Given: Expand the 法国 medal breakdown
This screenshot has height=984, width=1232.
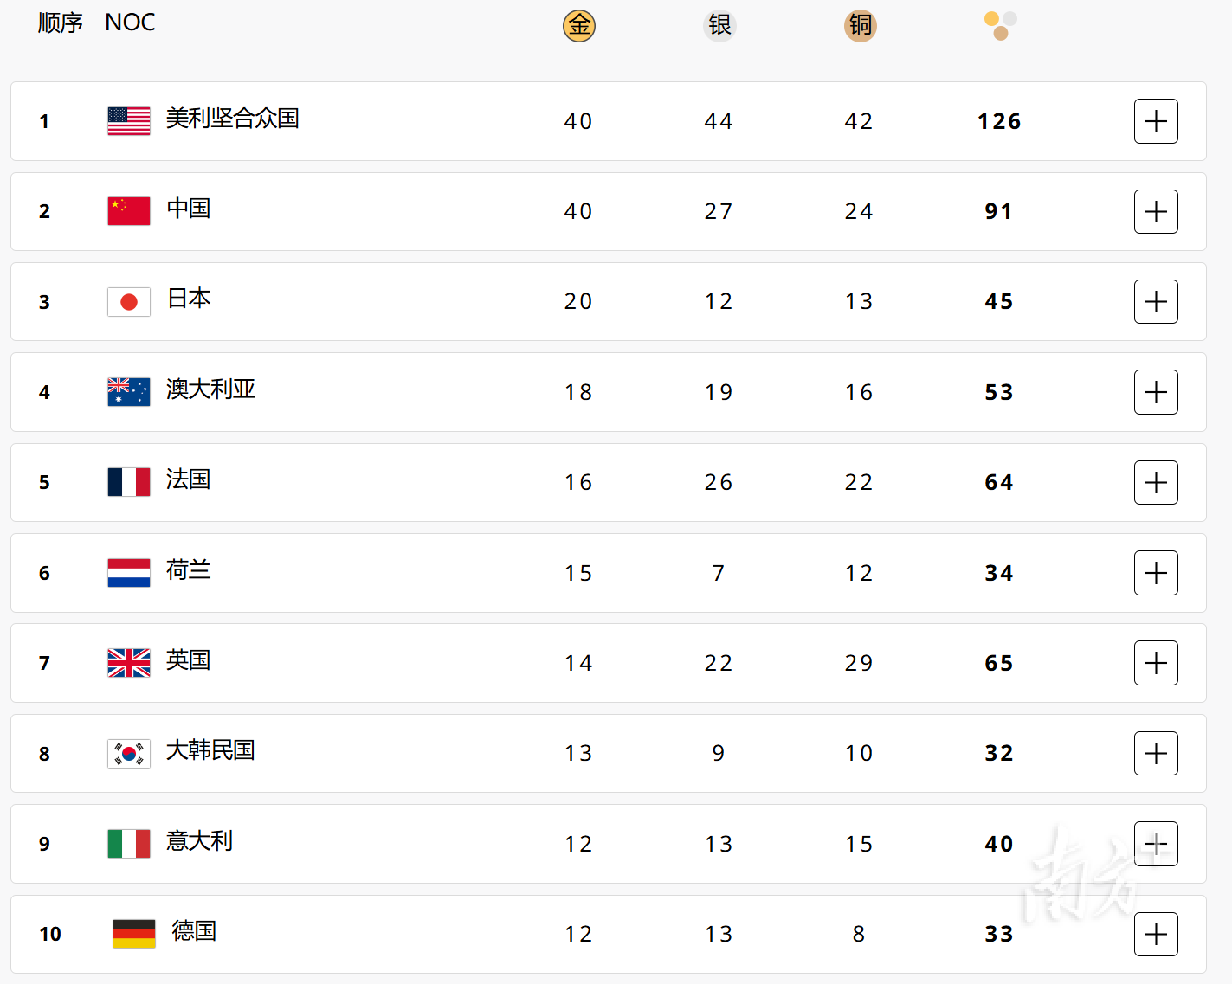Looking at the screenshot, I should click(x=1156, y=483).
